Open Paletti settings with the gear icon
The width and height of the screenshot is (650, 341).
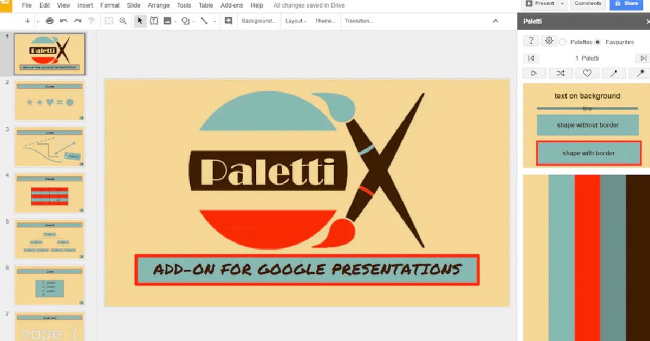tap(549, 41)
